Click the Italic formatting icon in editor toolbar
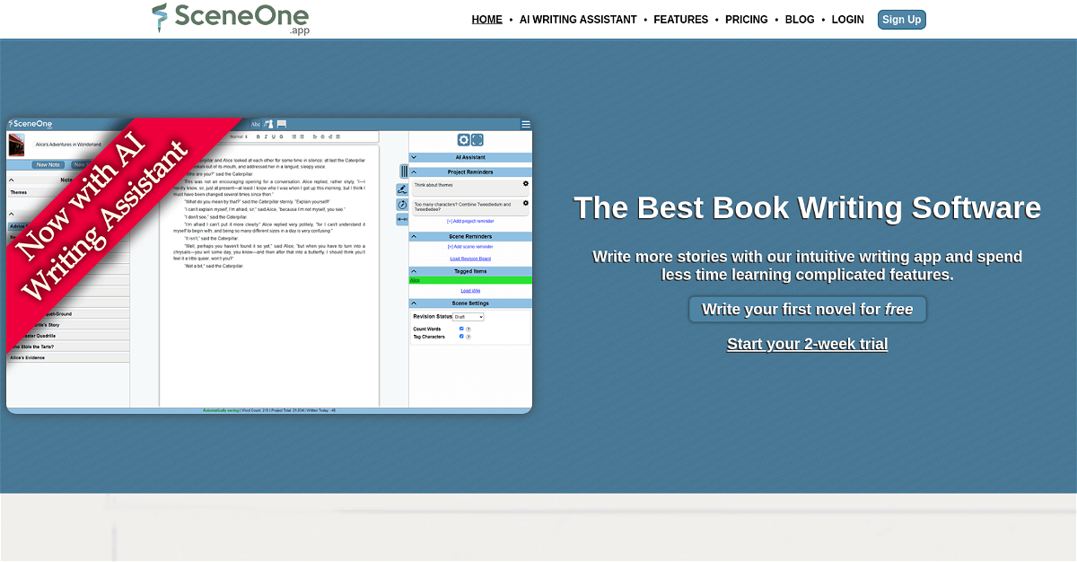This screenshot has height=562, width=1077. [x=266, y=136]
